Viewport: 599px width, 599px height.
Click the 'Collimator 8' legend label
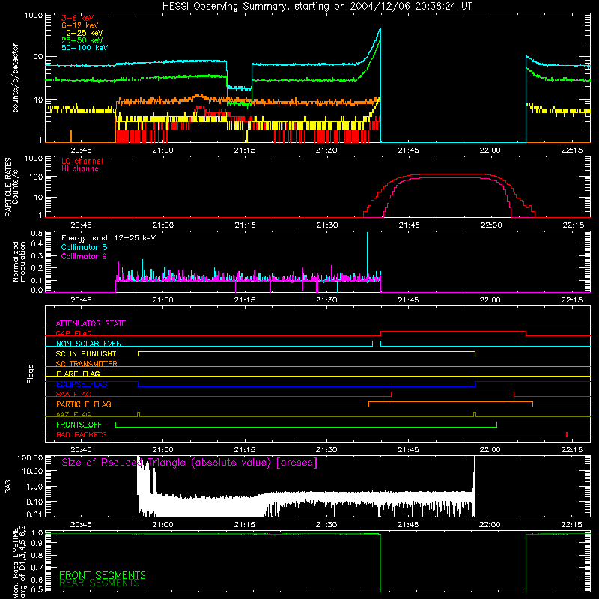click(84, 247)
